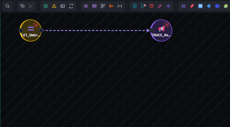This screenshot has width=230, height=127.
Task: Click the purple speaker megaphone toolbar icon
Action: click(x=168, y=6)
